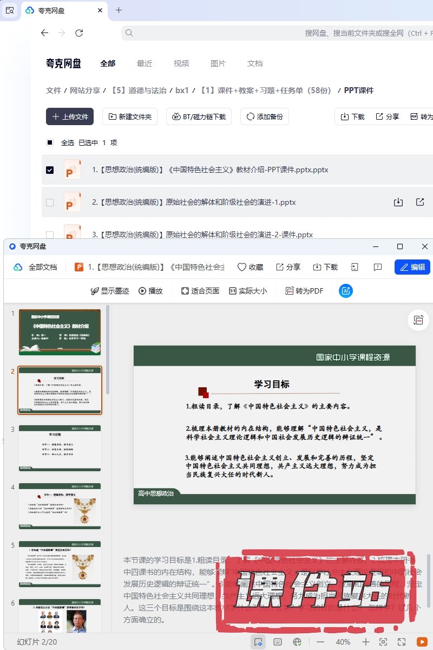Viewport: 433px width, 650px height.
Task: Click the 上传文件 button
Action: 70,116
